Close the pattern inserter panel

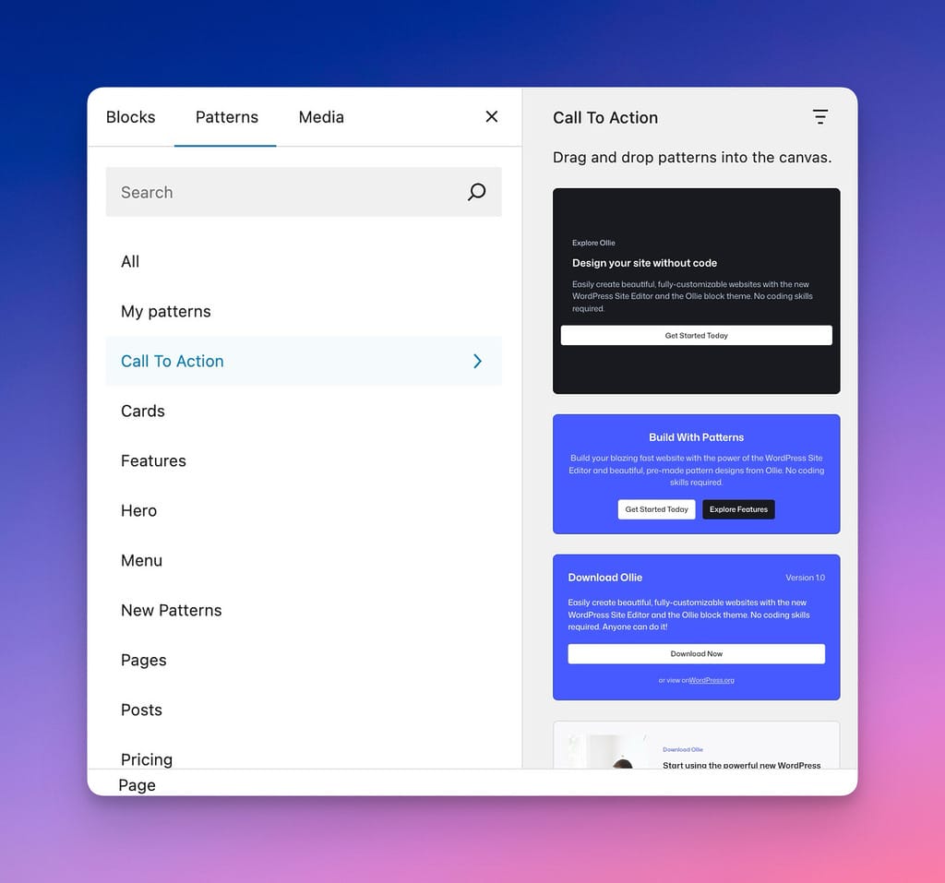[x=491, y=117]
